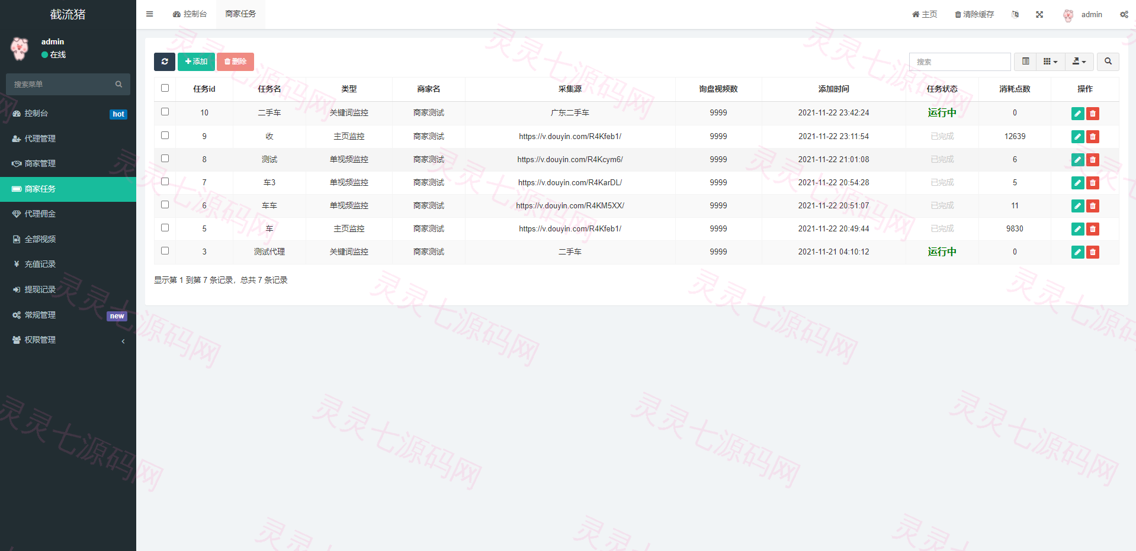This screenshot has height=551, width=1136.
Task: Click 清除缓存 in the top bar
Action: click(974, 14)
